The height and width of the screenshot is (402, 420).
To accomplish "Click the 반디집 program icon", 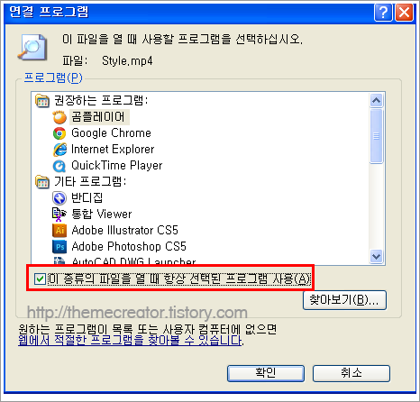I will coord(59,198).
